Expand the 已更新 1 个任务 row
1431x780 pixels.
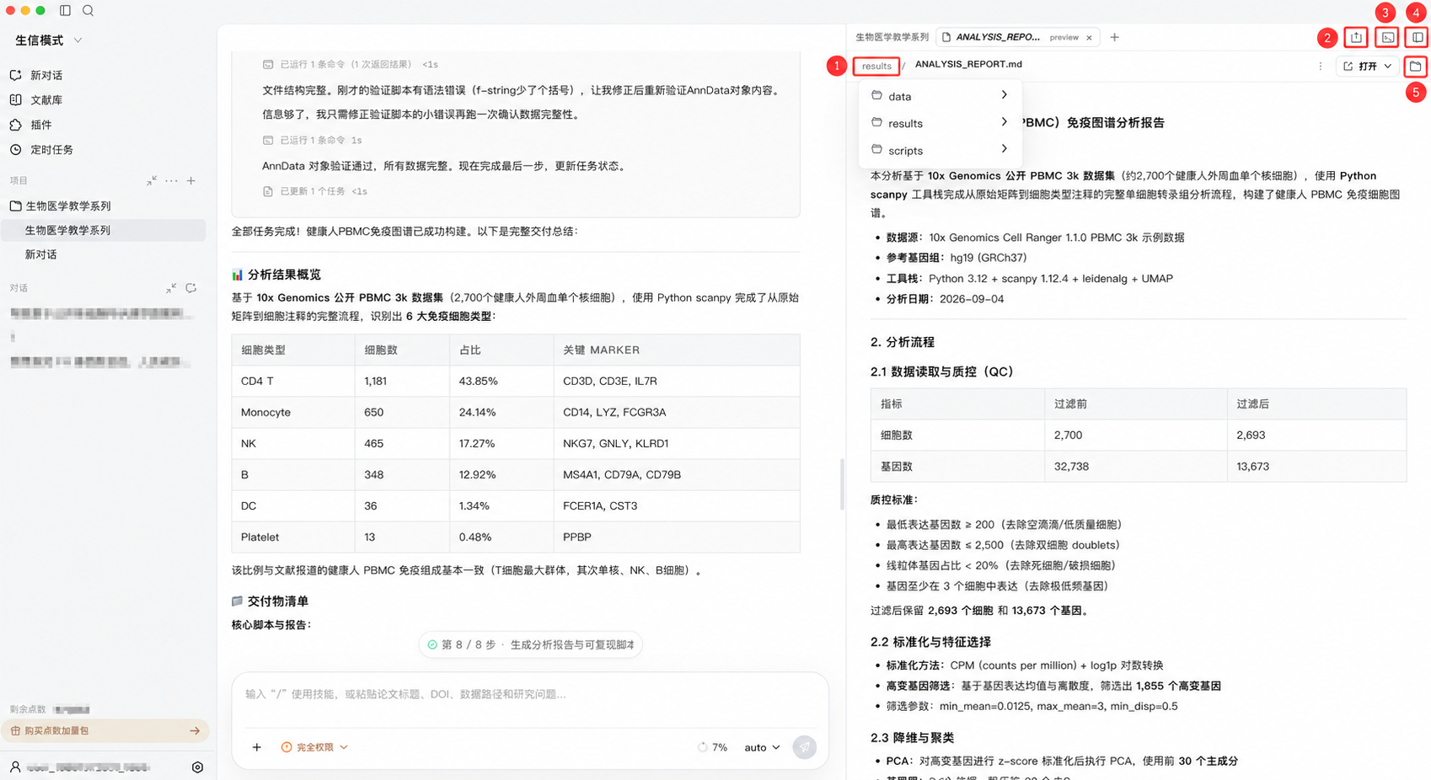[315, 191]
